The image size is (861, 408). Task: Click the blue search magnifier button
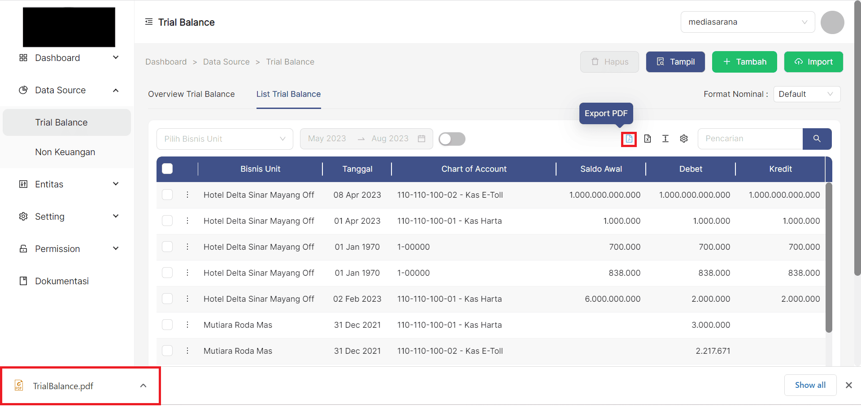click(x=817, y=139)
